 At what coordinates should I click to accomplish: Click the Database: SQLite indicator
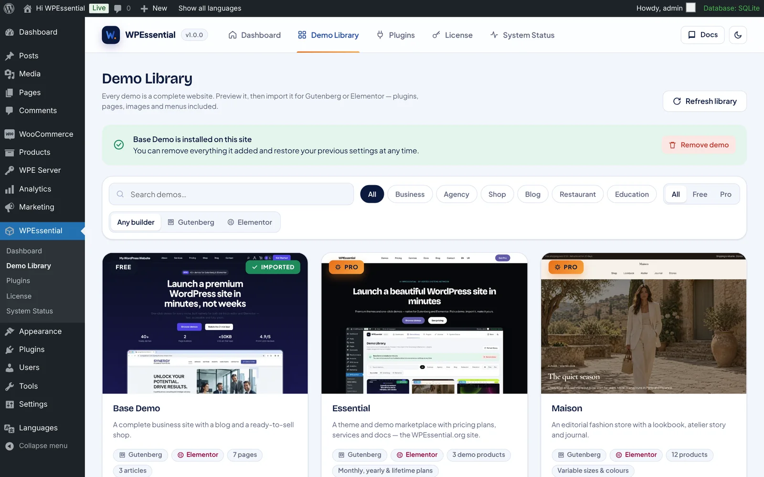point(731,9)
